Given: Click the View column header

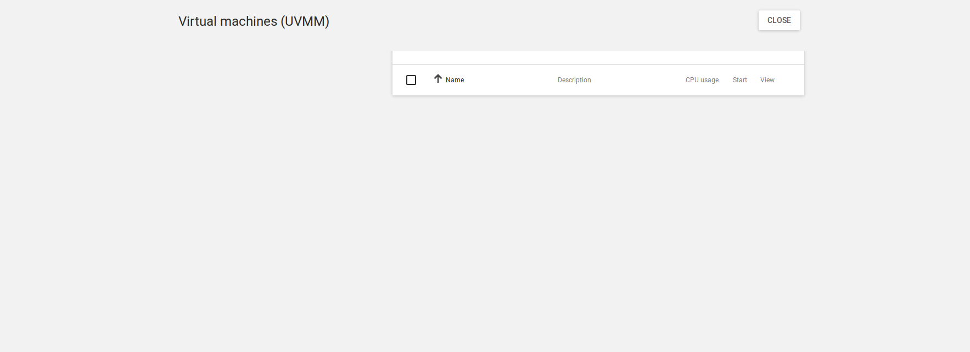Looking at the screenshot, I should 767,80.
